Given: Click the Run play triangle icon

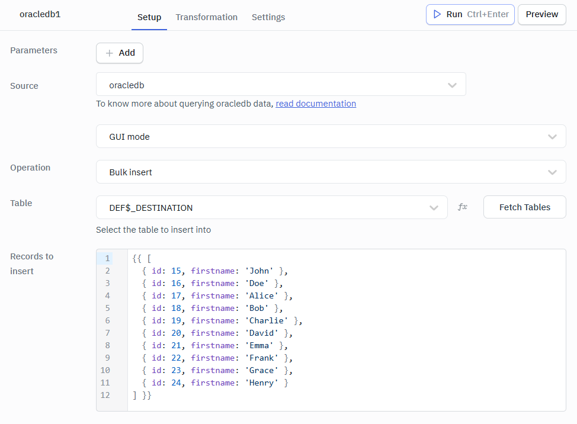Looking at the screenshot, I should [x=437, y=14].
